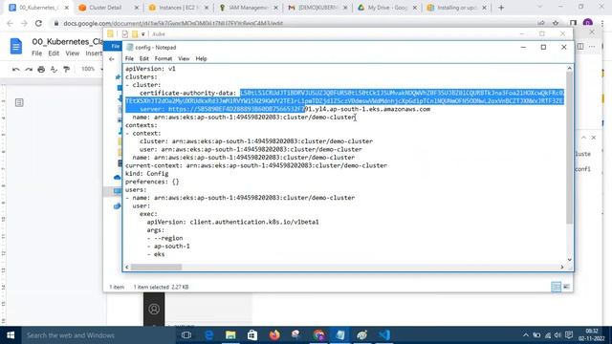
Task: Open Chrome from taskbar
Action: click(318, 335)
